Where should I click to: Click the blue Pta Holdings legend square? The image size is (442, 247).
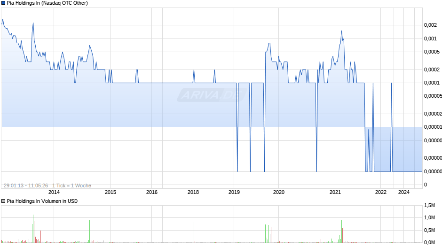tap(3, 3)
